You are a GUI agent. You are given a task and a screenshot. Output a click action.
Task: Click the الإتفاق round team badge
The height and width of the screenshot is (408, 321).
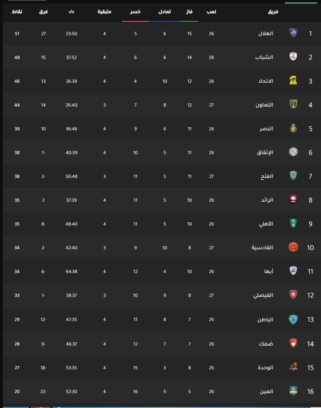click(293, 152)
